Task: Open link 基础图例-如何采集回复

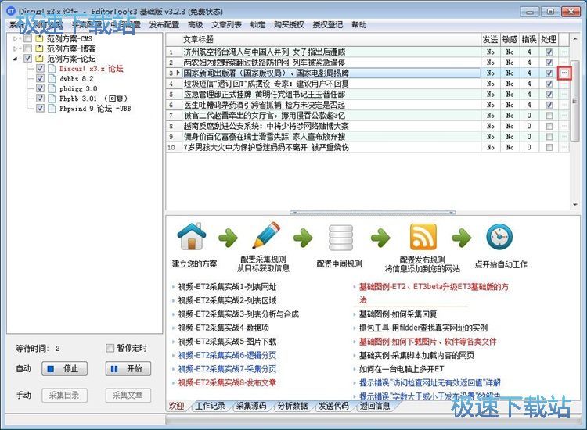Action: [398, 314]
